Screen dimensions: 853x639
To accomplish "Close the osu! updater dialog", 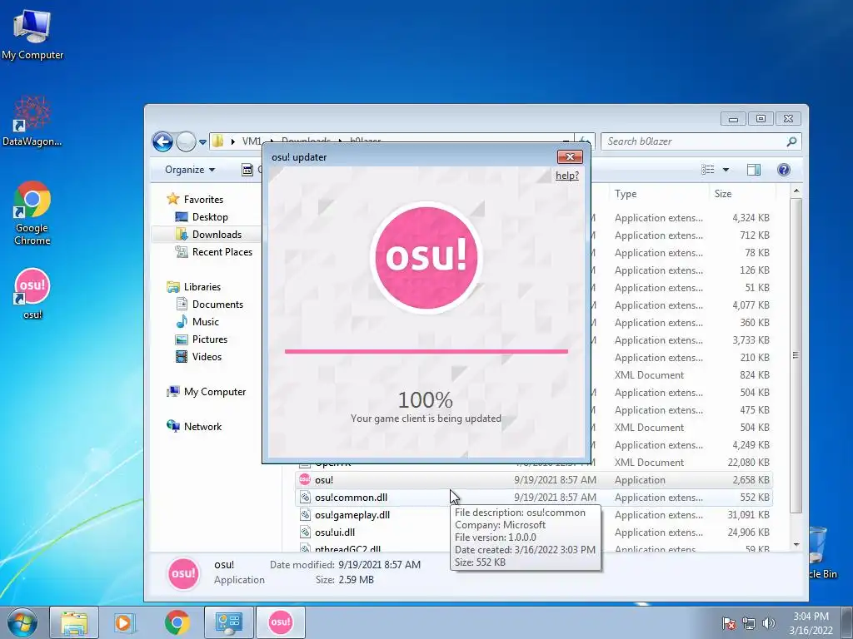I will (x=570, y=157).
